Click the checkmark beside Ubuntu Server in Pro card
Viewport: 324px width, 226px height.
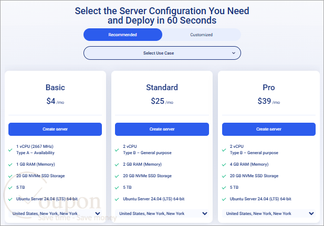224,199
